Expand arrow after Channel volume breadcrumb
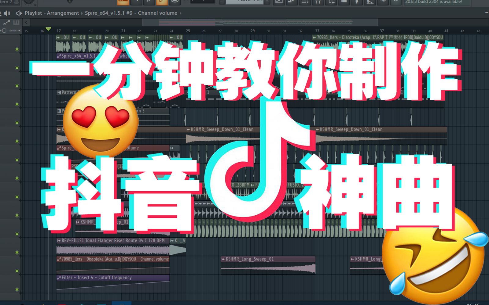The width and height of the screenshot is (489, 305). click(x=180, y=13)
